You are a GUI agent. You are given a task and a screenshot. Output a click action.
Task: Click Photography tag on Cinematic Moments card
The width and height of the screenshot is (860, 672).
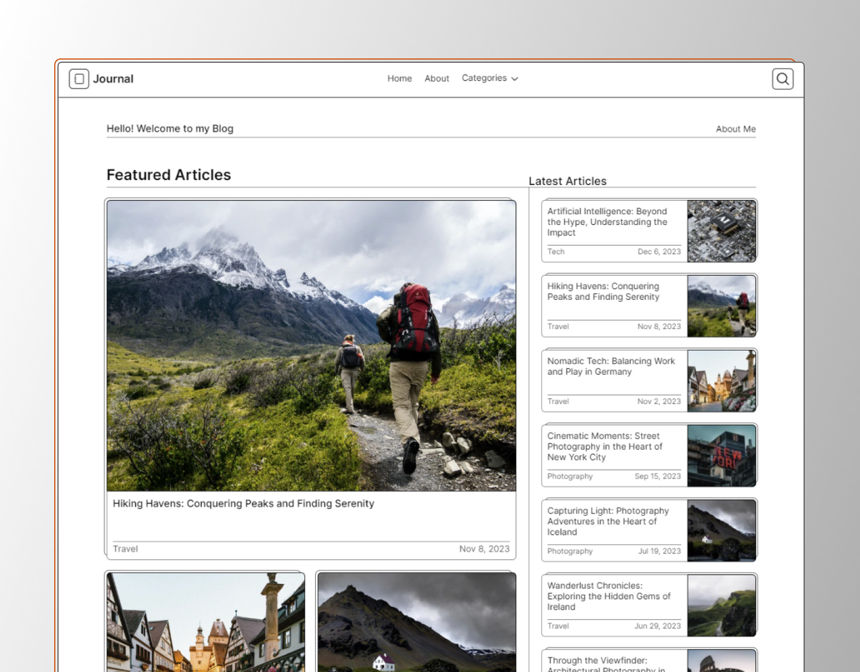[569, 476]
